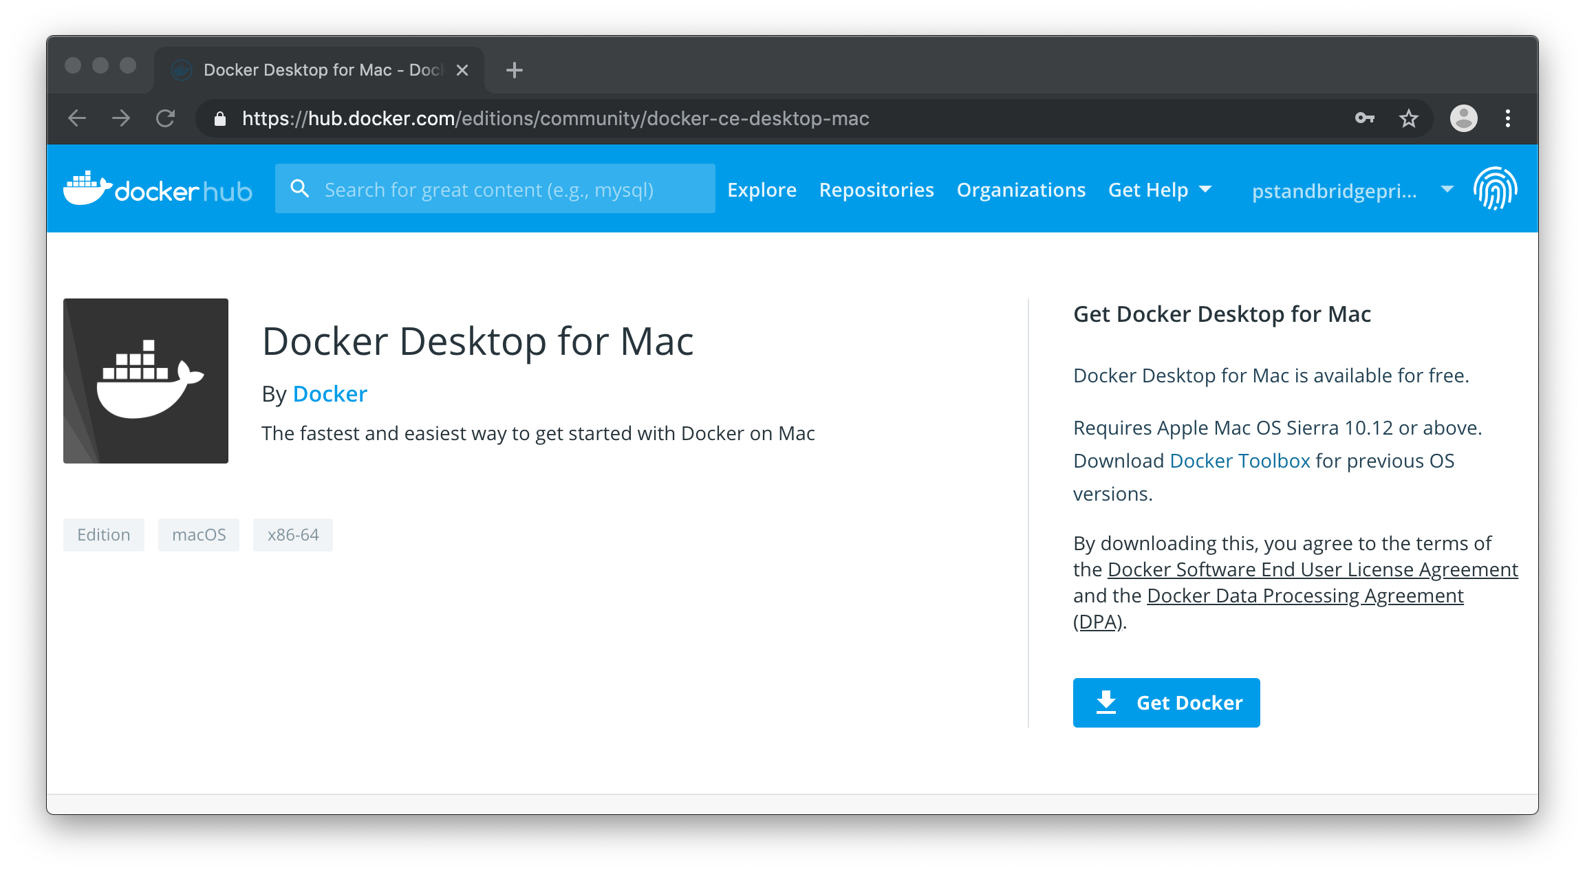Go back using the back arrow

coord(77,118)
